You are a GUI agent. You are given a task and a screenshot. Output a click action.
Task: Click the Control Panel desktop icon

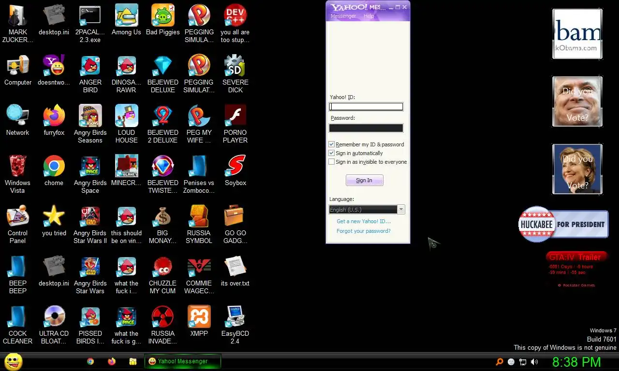18,216
